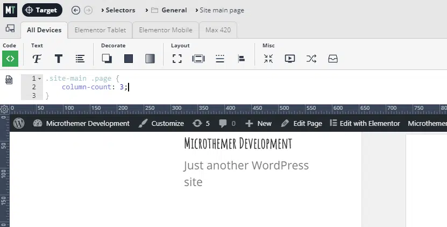This screenshot has width=447, height=227.
Task: Open the Gradient options icon
Action: pyautogui.click(x=150, y=59)
